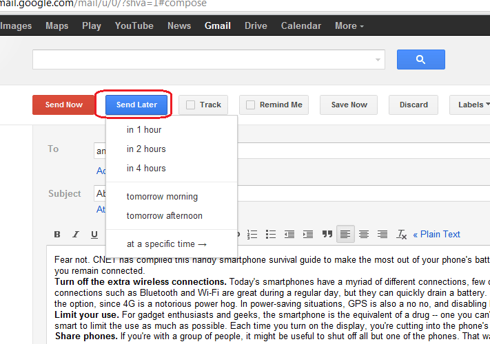Click the browser address bar URL
The height and width of the screenshot is (344, 490).
[103, 3]
